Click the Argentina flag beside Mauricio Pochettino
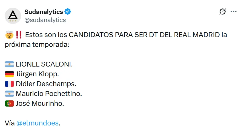Viewport: 247px width, 132px height. 9,94
